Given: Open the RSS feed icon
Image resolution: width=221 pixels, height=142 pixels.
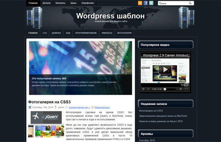Looking at the screenshot, I should point(140,3).
